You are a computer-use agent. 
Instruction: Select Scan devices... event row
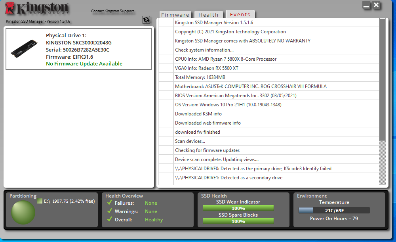click(x=269, y=141)
